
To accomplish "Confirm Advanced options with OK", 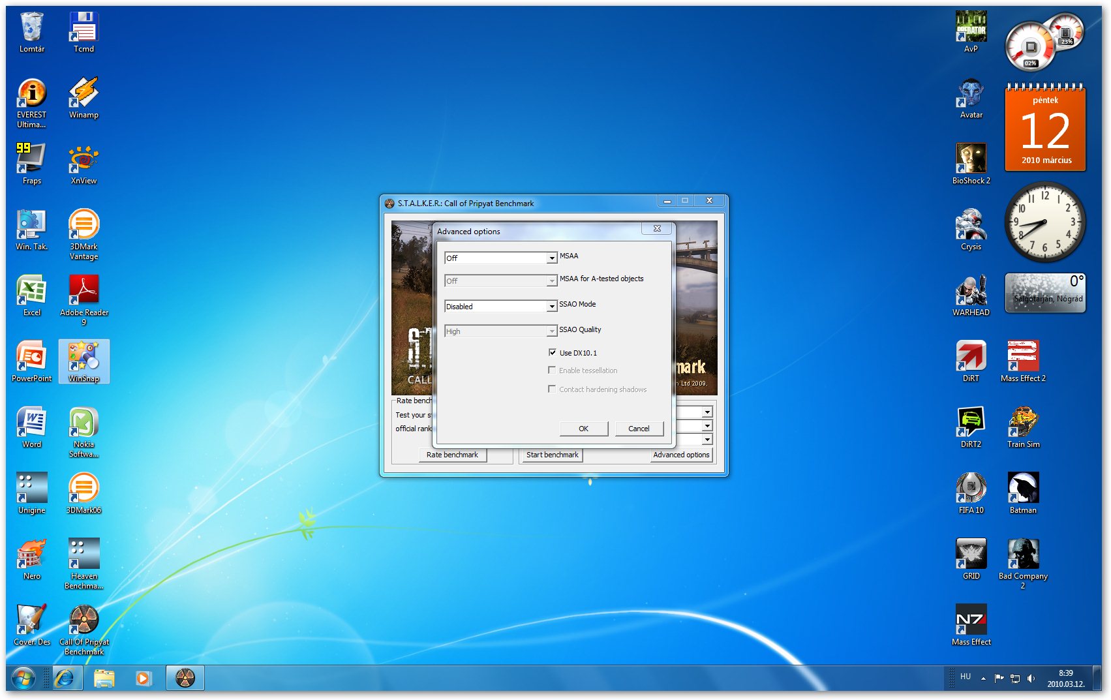I will pos(584,429).
